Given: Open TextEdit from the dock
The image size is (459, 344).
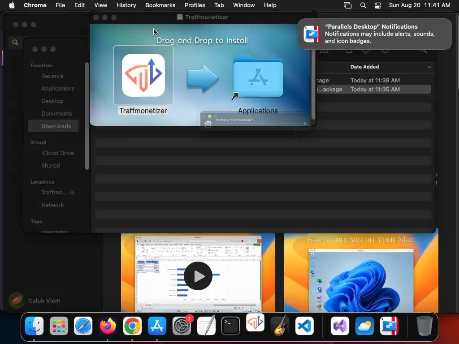Looking at the screenshot, I should coord(206,326).
